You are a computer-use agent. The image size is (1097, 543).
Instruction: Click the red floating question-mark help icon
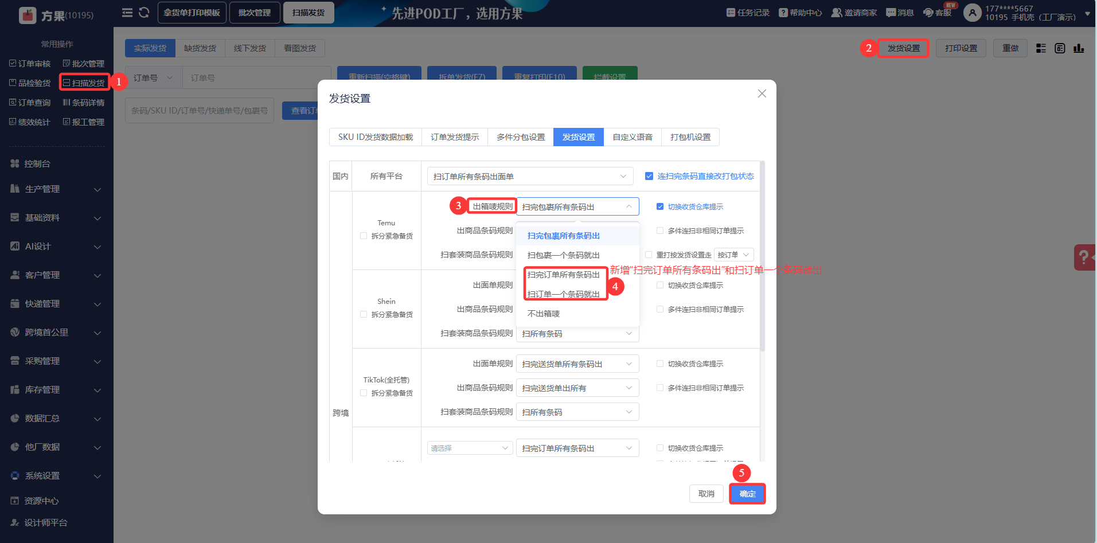(1084, 257)
